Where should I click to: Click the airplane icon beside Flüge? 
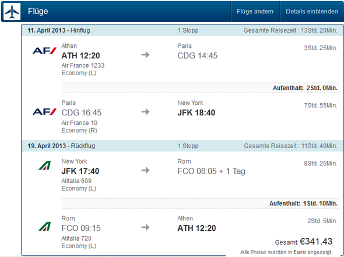click(x=12, y=12)
